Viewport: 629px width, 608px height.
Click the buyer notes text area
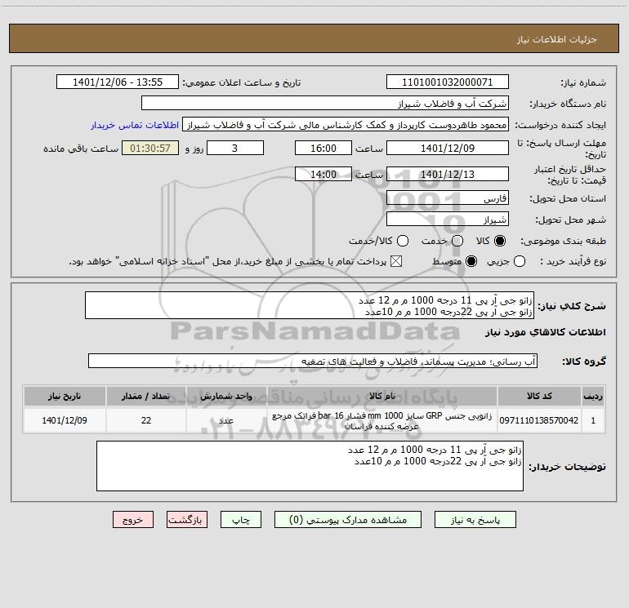pyautogui.click(x=310, y=466)
